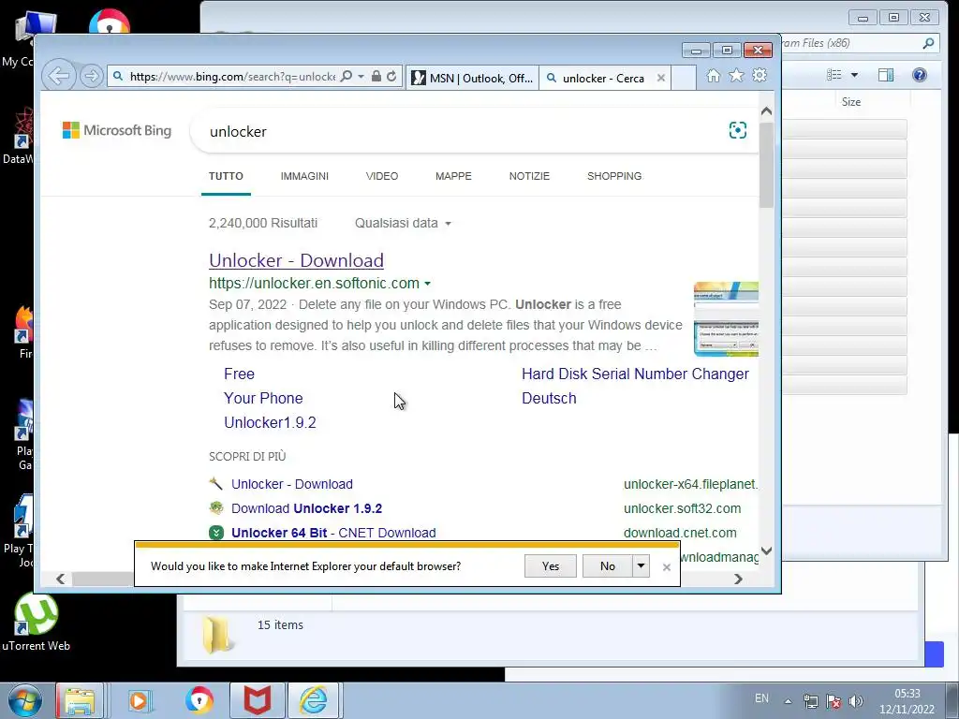Click the 'Free' sublink
This screenshot has height=719, width=959.
pos(239,374)
